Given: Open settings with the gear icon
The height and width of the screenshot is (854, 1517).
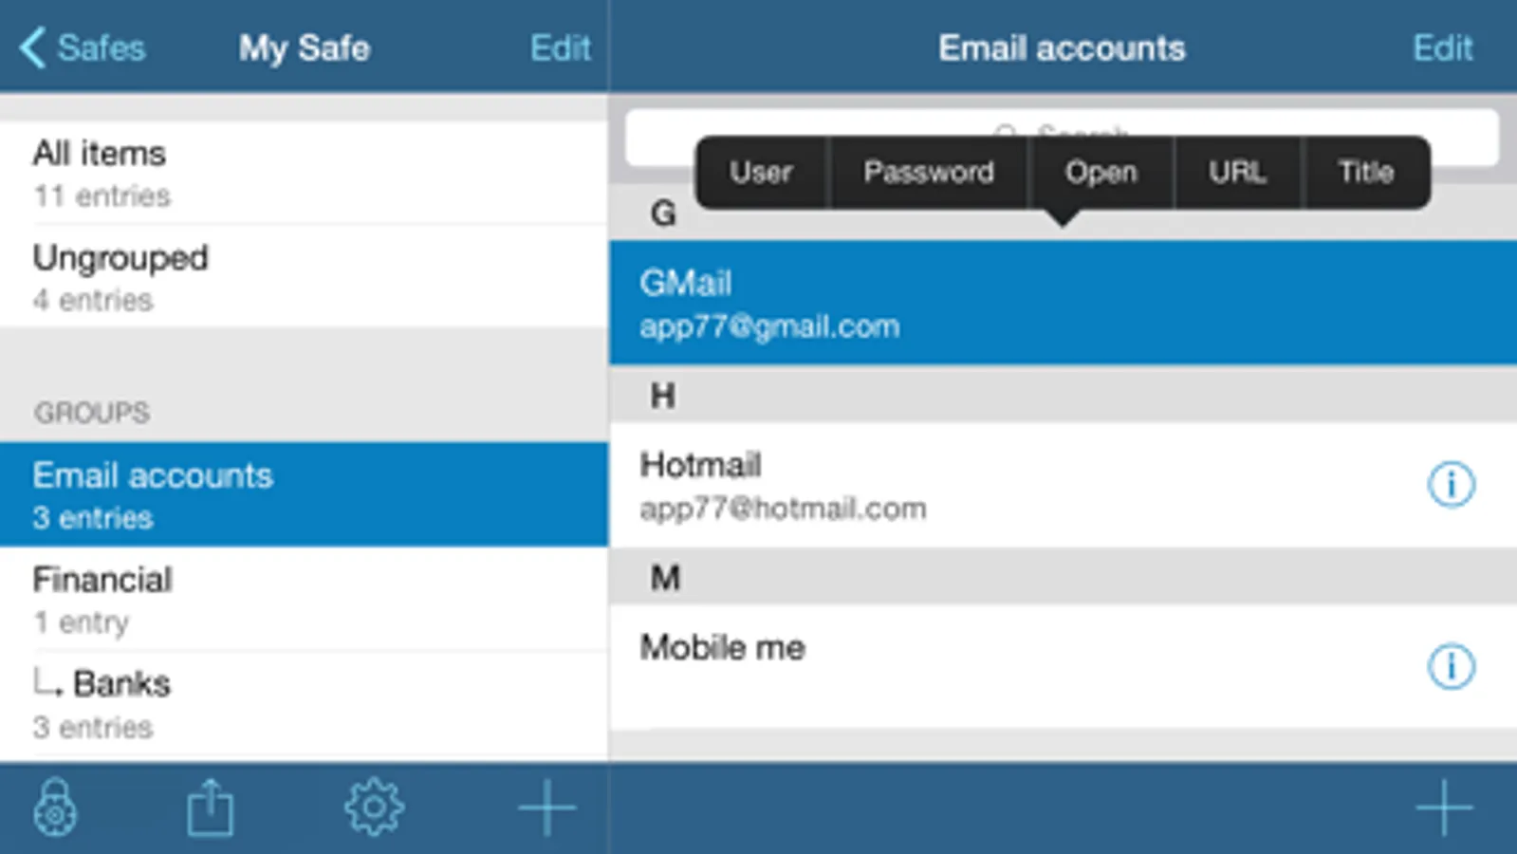Looking at the screenshot, I should [374, 808].
